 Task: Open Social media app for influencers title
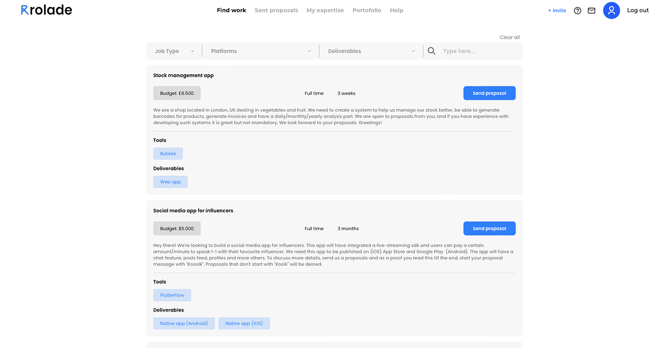[x=193, y=211]
